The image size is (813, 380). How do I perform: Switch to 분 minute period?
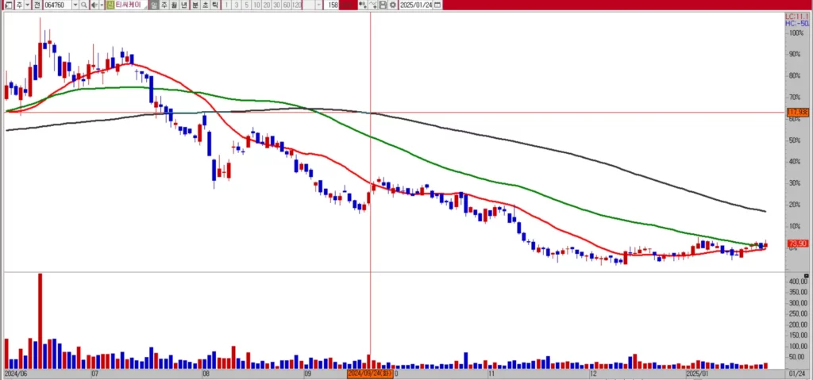click(x=195, y=6)
